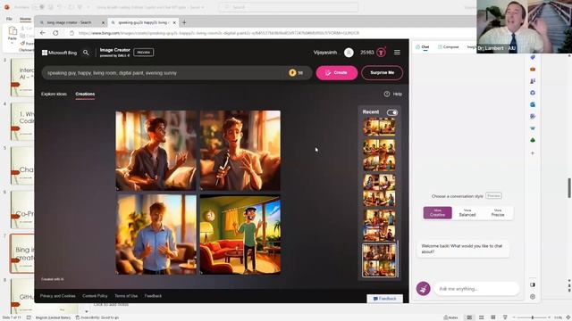Image resolution: width=572 pixels, height=321 pixels.
Task: Open the PowerPoint Notes button in status bar
Action: point(450,317)
